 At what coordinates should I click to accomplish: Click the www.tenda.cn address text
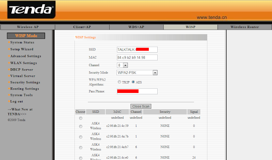click(x=212, y=17)
